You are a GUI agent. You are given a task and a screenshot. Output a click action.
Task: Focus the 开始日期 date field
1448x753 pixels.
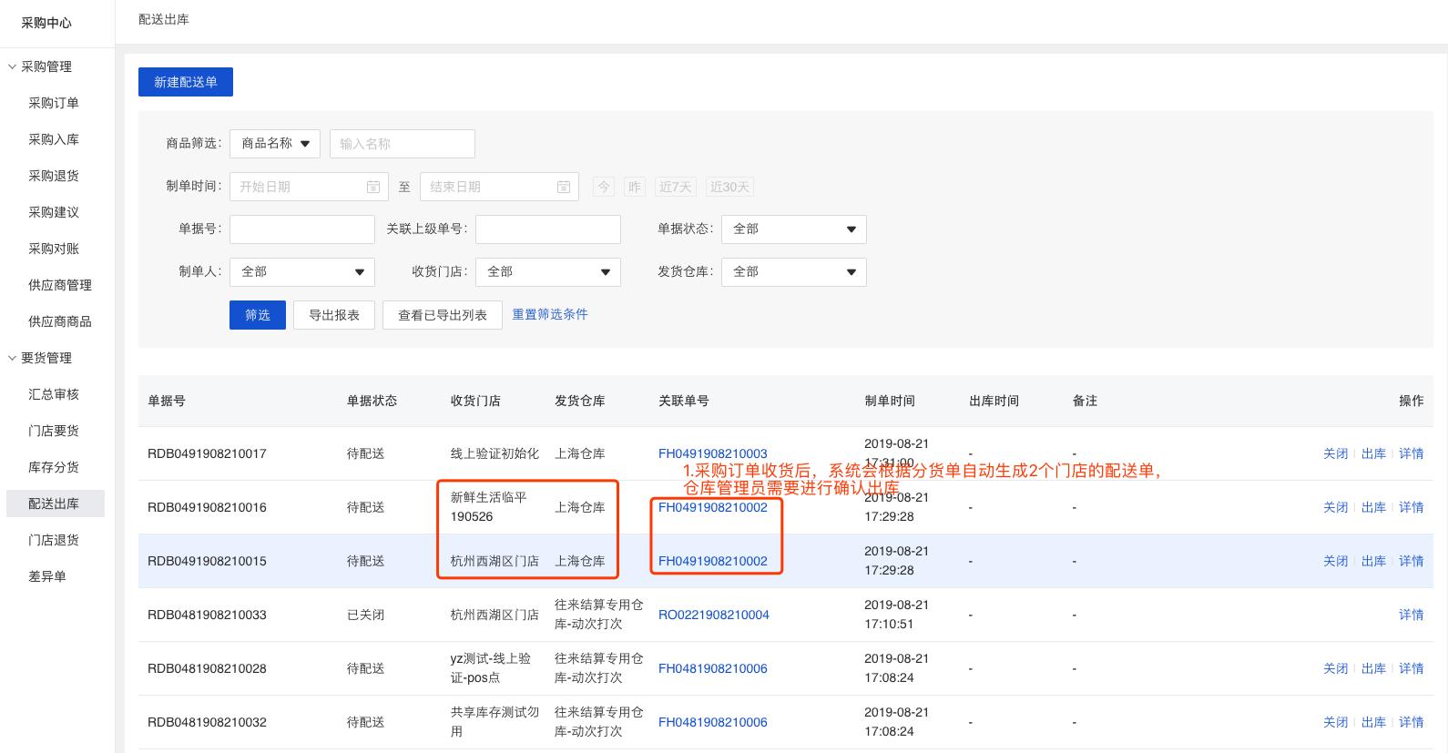[x=309, y=187]
